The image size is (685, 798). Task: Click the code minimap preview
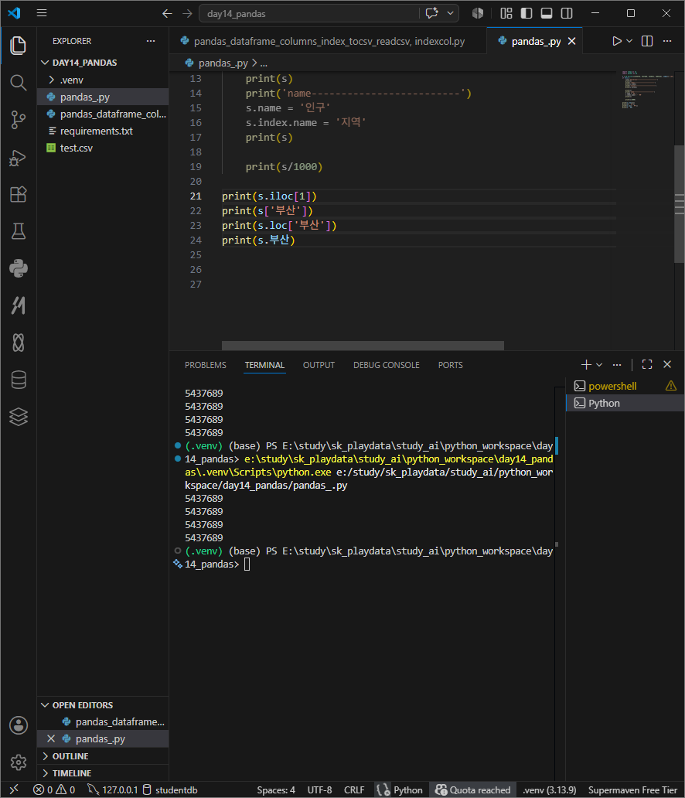[647, 90]
